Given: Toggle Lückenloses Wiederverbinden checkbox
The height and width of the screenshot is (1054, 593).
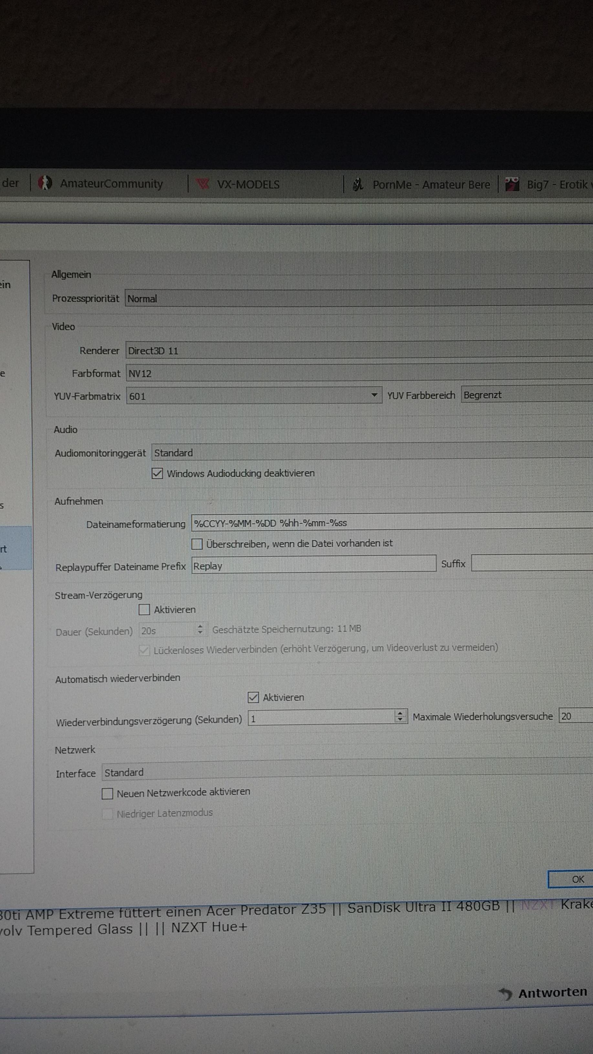Looking at the screenshot, I should click(144, 650).
